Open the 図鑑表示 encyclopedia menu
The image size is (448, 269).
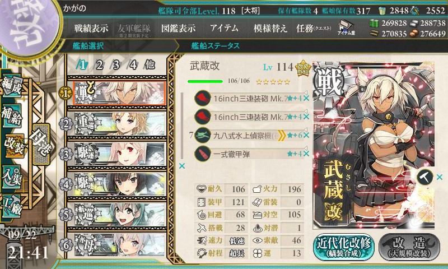(x=179, y=28)
